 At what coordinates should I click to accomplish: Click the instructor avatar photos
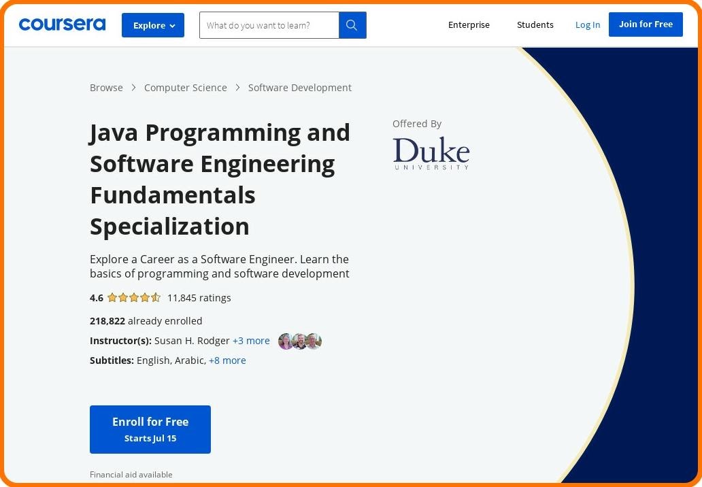pos(300,341)
